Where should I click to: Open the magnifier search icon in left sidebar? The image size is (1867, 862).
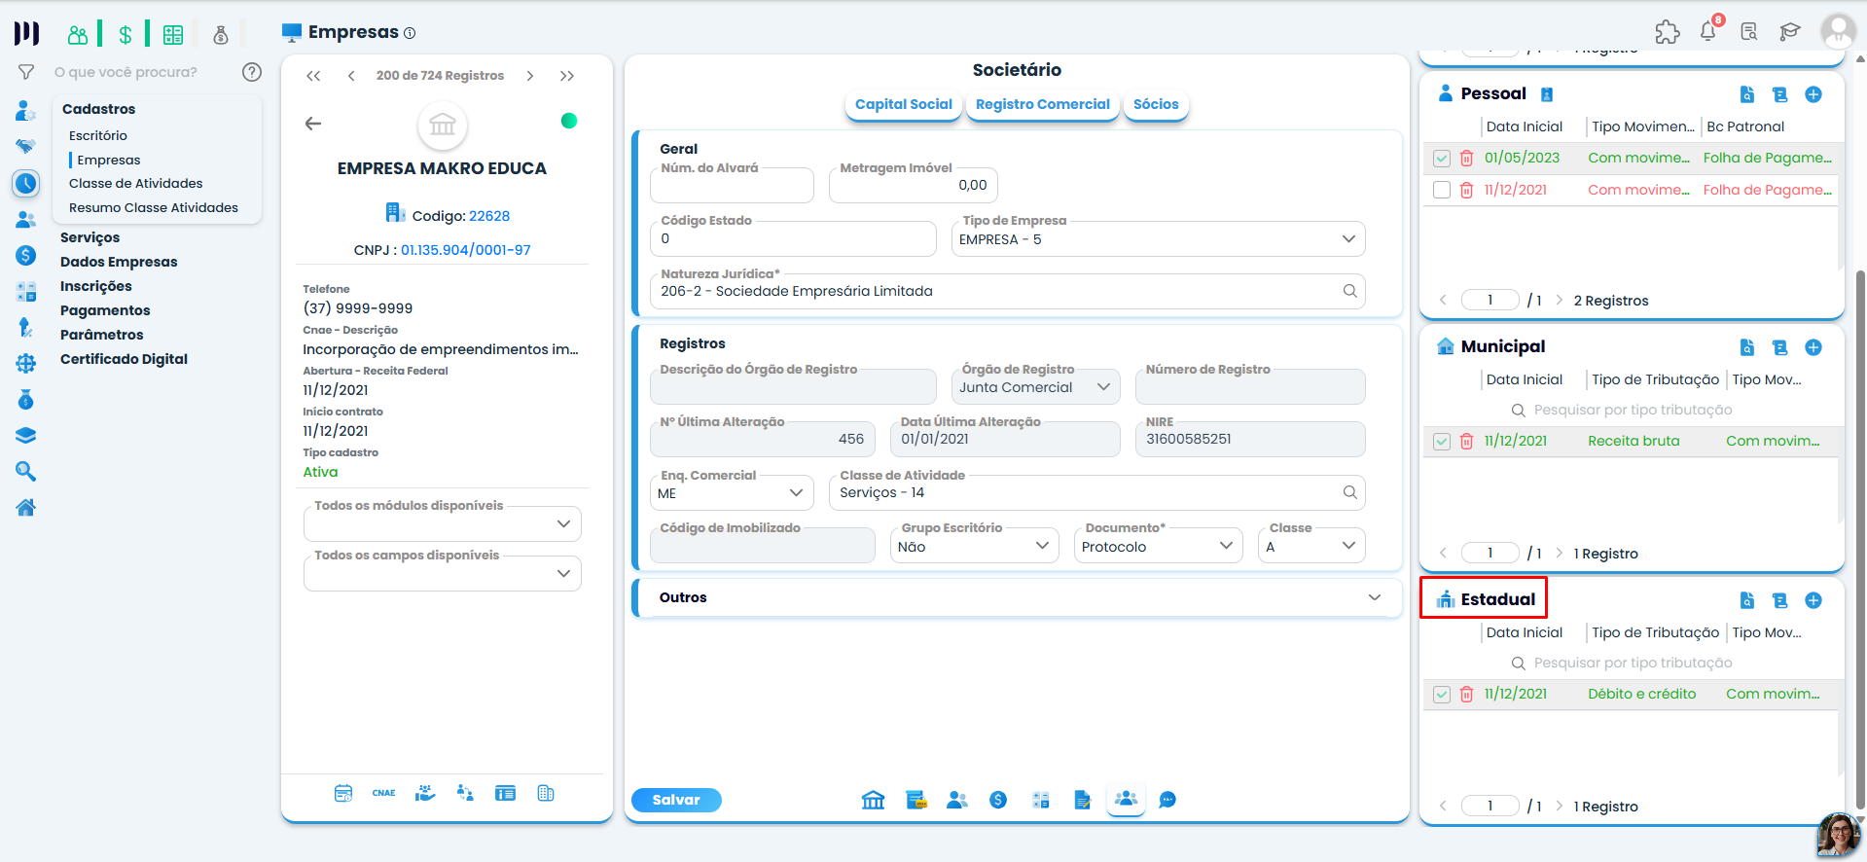(x=26, y=472)
